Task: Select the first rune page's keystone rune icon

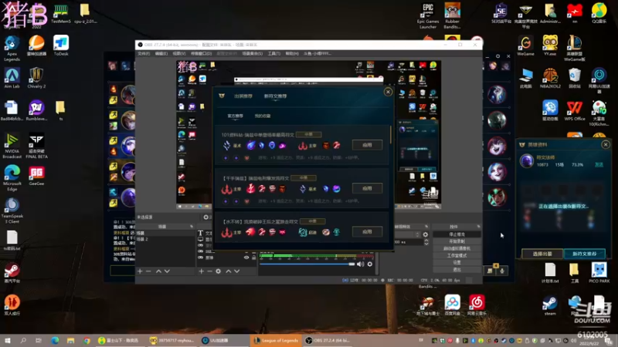Action: point(250,145)
